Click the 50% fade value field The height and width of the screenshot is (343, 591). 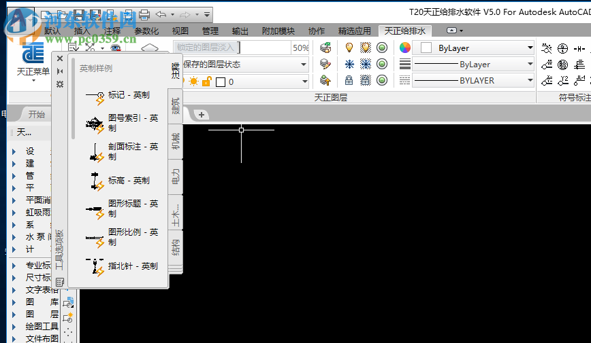(x=300, y=48)
